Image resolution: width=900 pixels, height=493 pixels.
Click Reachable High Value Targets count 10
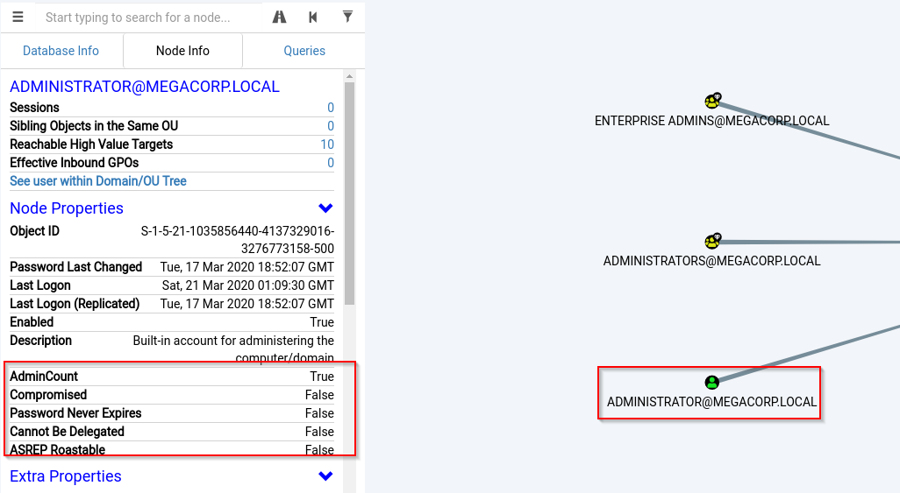tap(327, 144)
